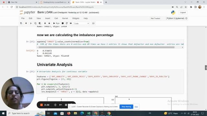The image size is (207, 116).
Task: Restart the Loom recording with the undo arrow
Action: tap(60, 105)
